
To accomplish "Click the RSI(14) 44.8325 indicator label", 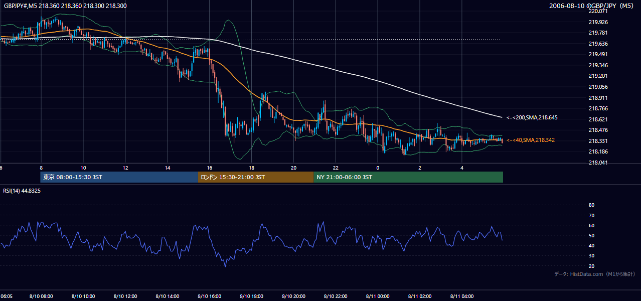I will 22,191.
